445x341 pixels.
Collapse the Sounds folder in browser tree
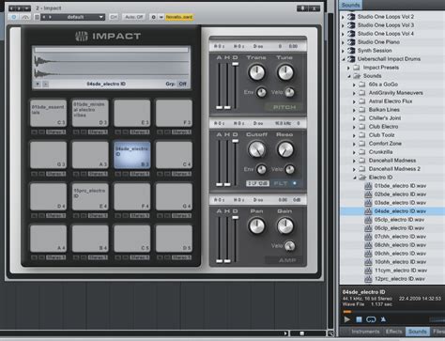[x=349, y=76]
